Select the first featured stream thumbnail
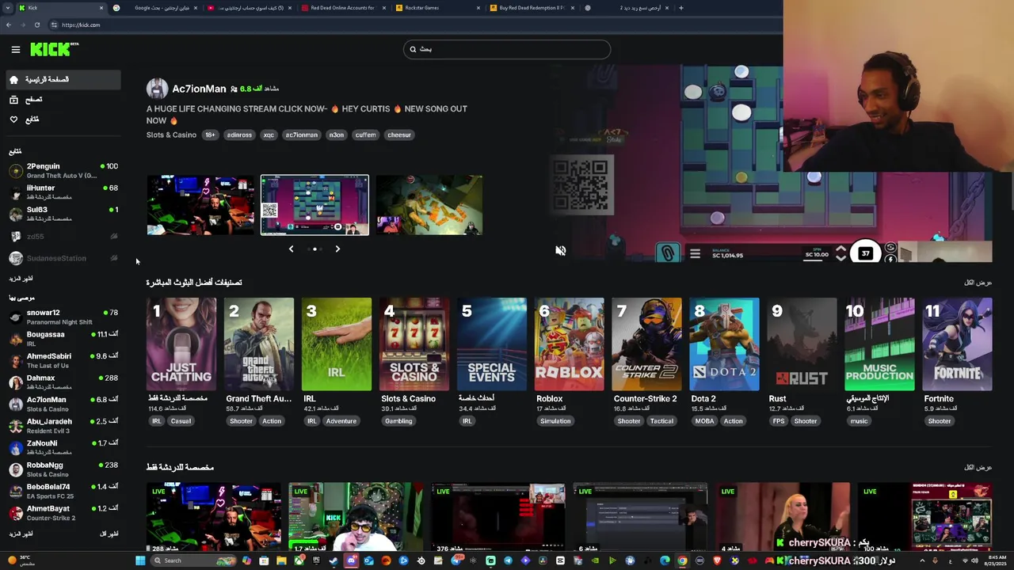This screenshot has width=1014, height=570. tap(200, 205)
